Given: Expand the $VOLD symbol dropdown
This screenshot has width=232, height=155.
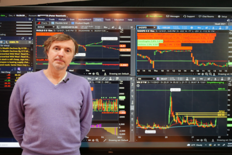Looking at the screenshot, I should tap(53, 27).
